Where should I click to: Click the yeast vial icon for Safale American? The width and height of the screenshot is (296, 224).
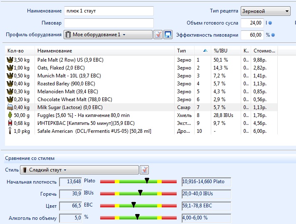pyautogui.click(x=10, y=131)
